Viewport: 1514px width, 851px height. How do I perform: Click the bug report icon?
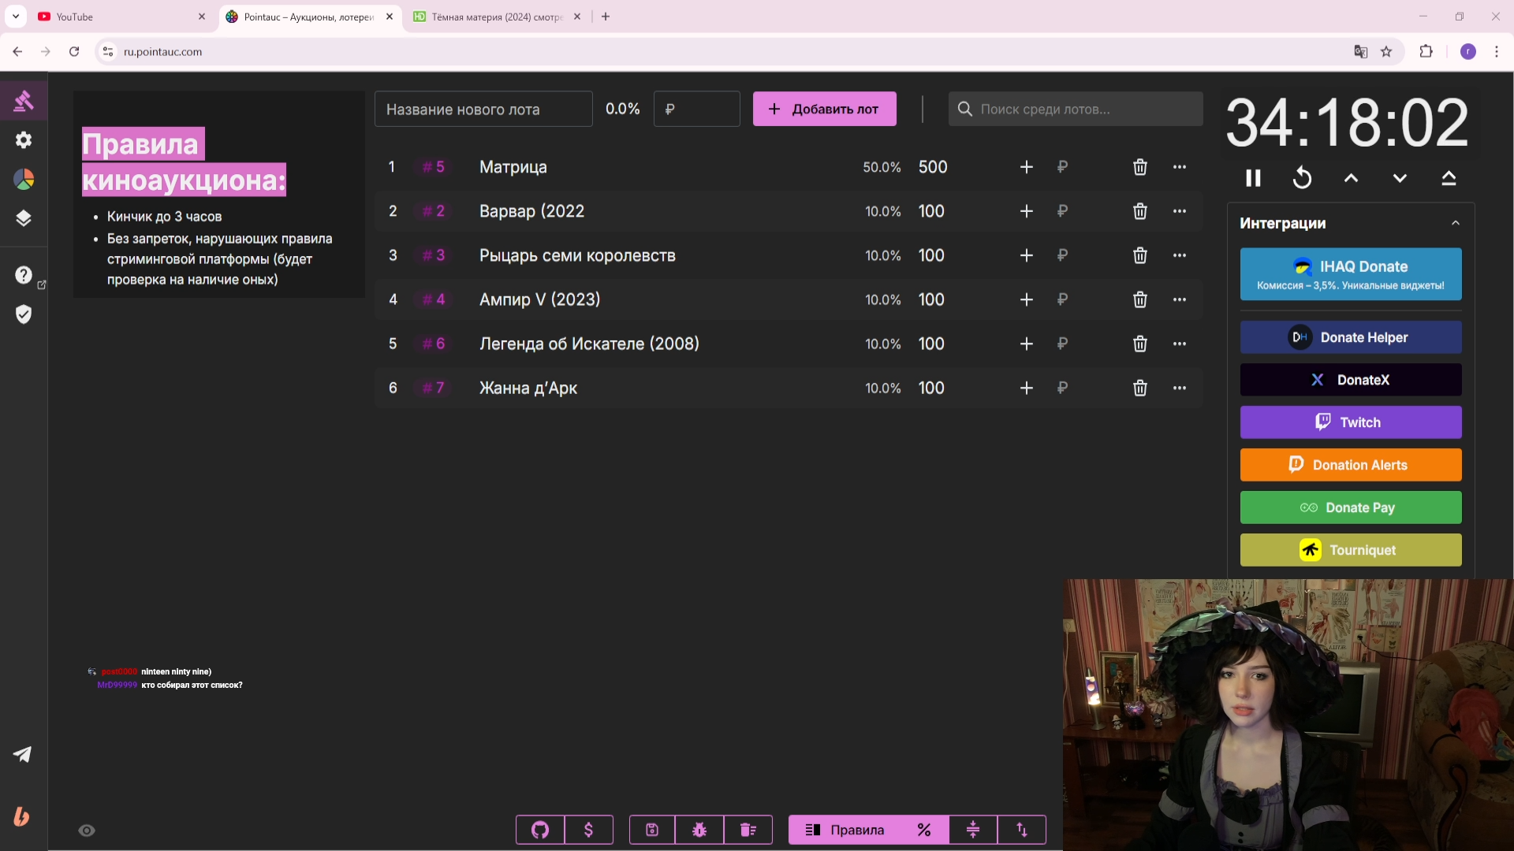pyautogui.click(x=699, y=830)
